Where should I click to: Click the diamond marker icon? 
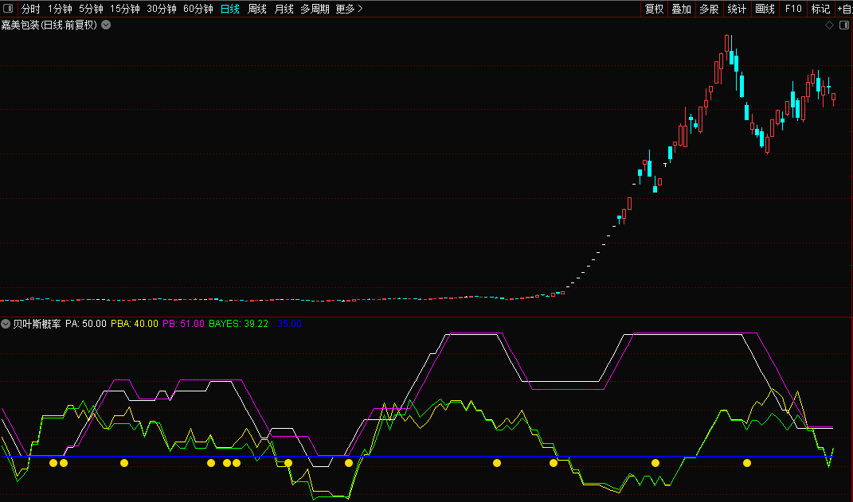click(829, 25)
